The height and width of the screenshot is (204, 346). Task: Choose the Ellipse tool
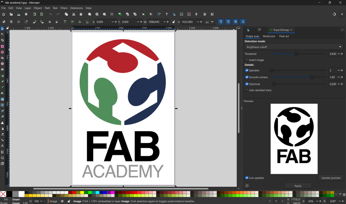pyautogui.click(x=2, y=52)
